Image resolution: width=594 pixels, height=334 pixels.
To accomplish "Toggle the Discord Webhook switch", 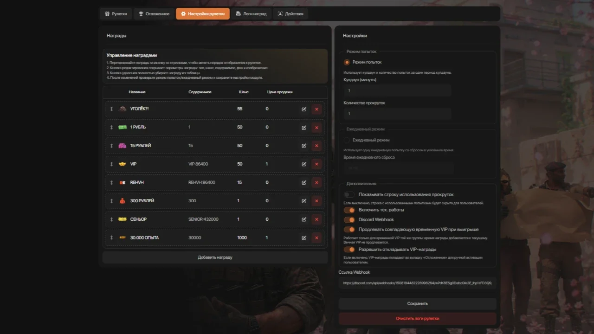I will (349, 220).
